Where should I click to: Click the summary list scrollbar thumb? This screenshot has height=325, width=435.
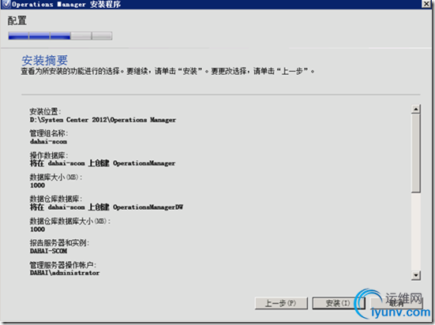(x=415, y=153)
